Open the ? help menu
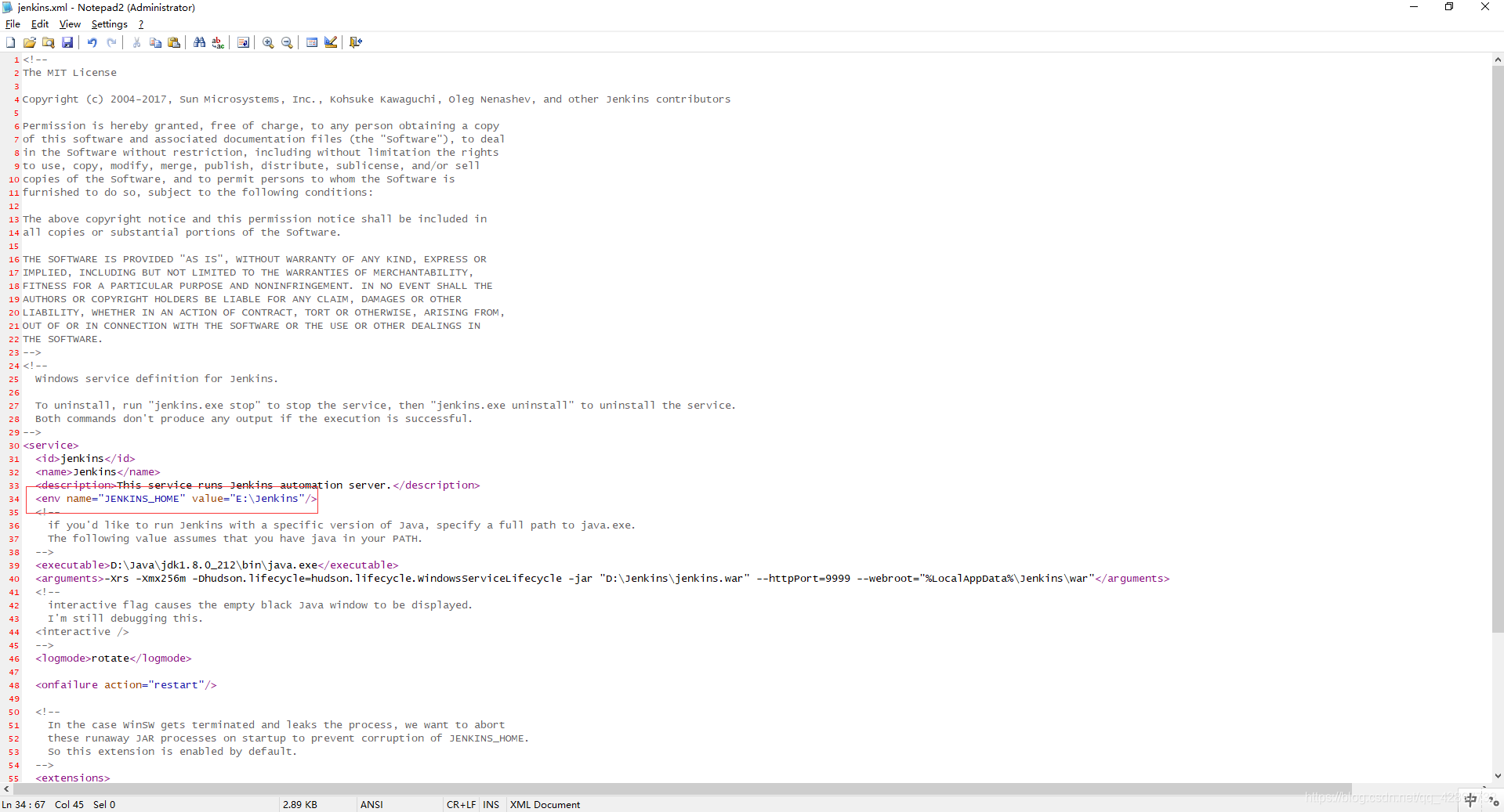The image size is (1504, 812). click(x=141, y=24)
